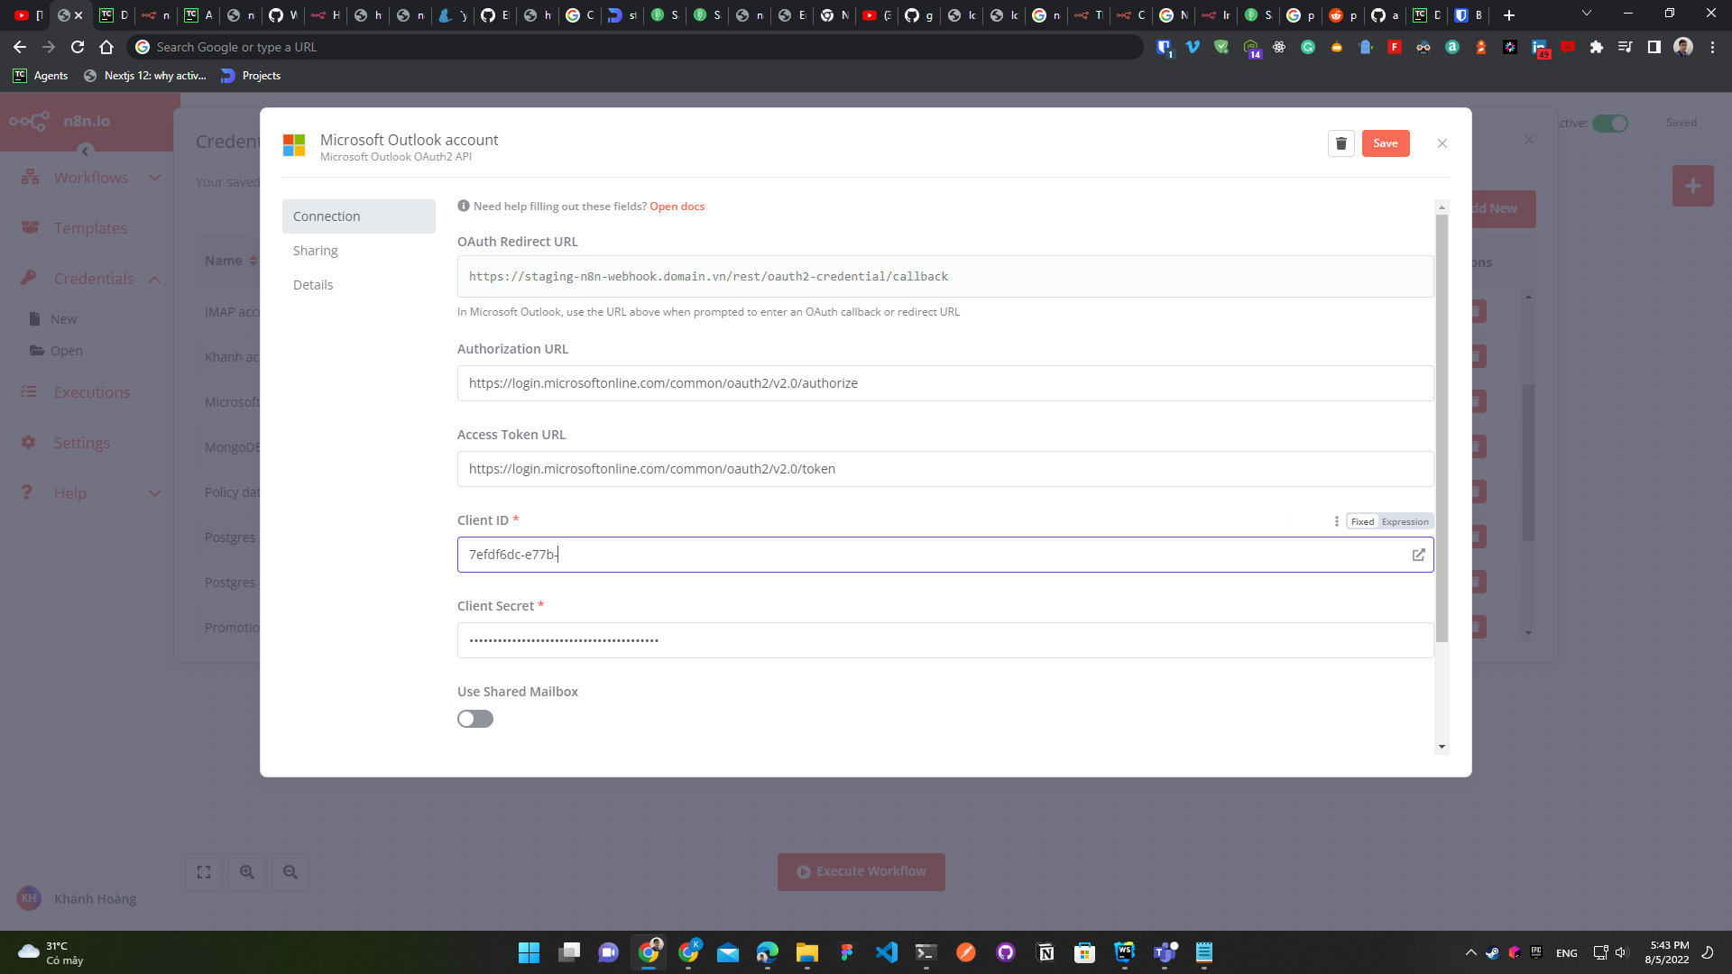Open the Client ID expression editor icon
Image resolution: width=1732 pixels, height=974 pixels.
1418,555
